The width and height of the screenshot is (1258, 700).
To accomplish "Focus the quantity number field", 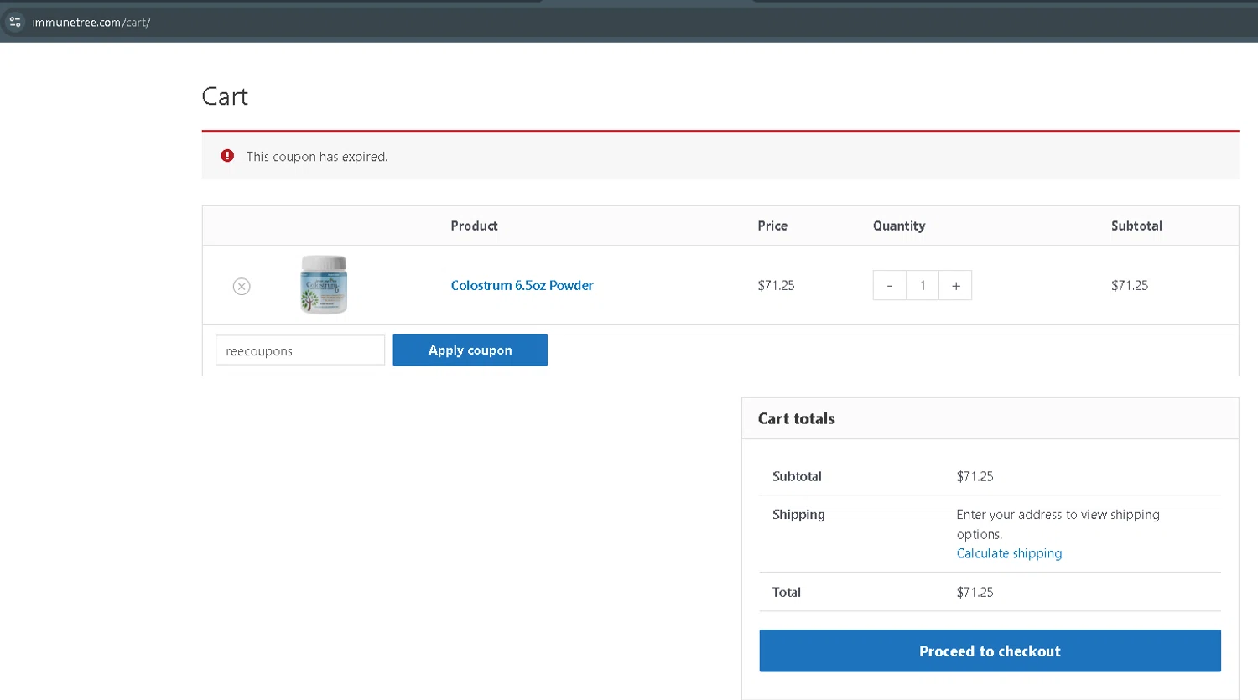I will [x=923, y=286].
